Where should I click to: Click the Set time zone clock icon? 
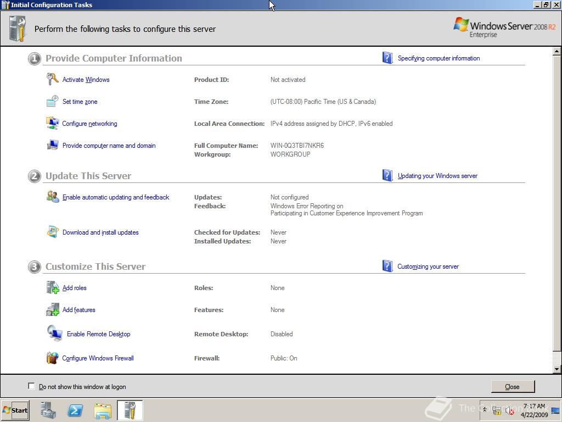coord(52,102)
